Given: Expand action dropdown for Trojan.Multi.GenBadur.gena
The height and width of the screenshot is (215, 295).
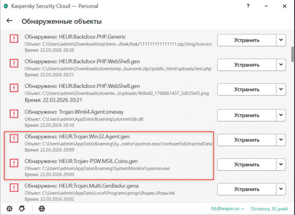Looking at the screenshot, I should tap(281, 189).
